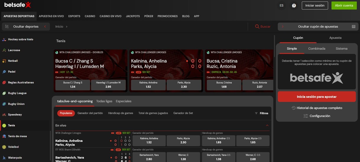Pick Bucsa C / Zhang S odds 1.34
The width and height of the screenshot is (360, 162).
[73, 85]
